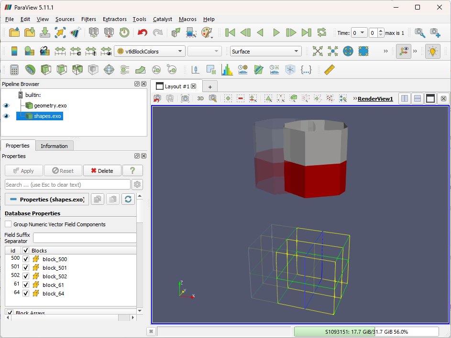
Task: Apply the Contour filter
Action: [30, 70]
